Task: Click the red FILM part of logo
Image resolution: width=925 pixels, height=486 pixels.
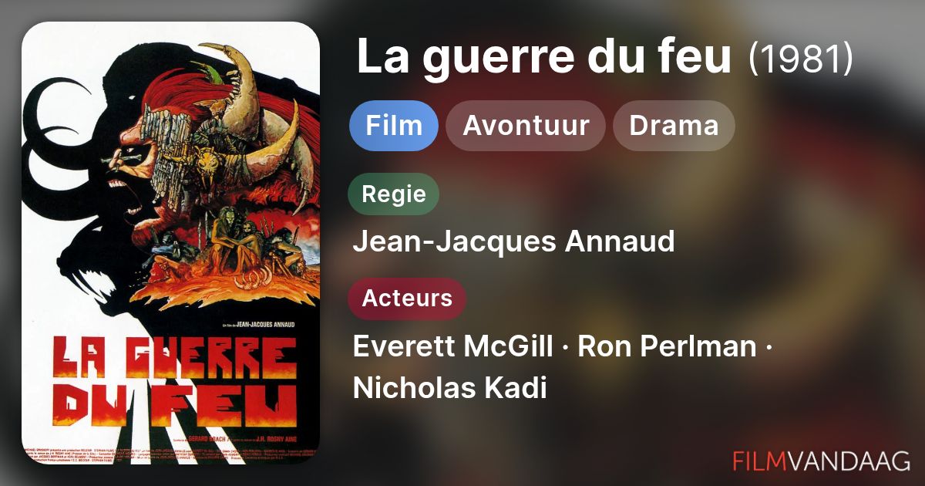Action: (758, 461)
